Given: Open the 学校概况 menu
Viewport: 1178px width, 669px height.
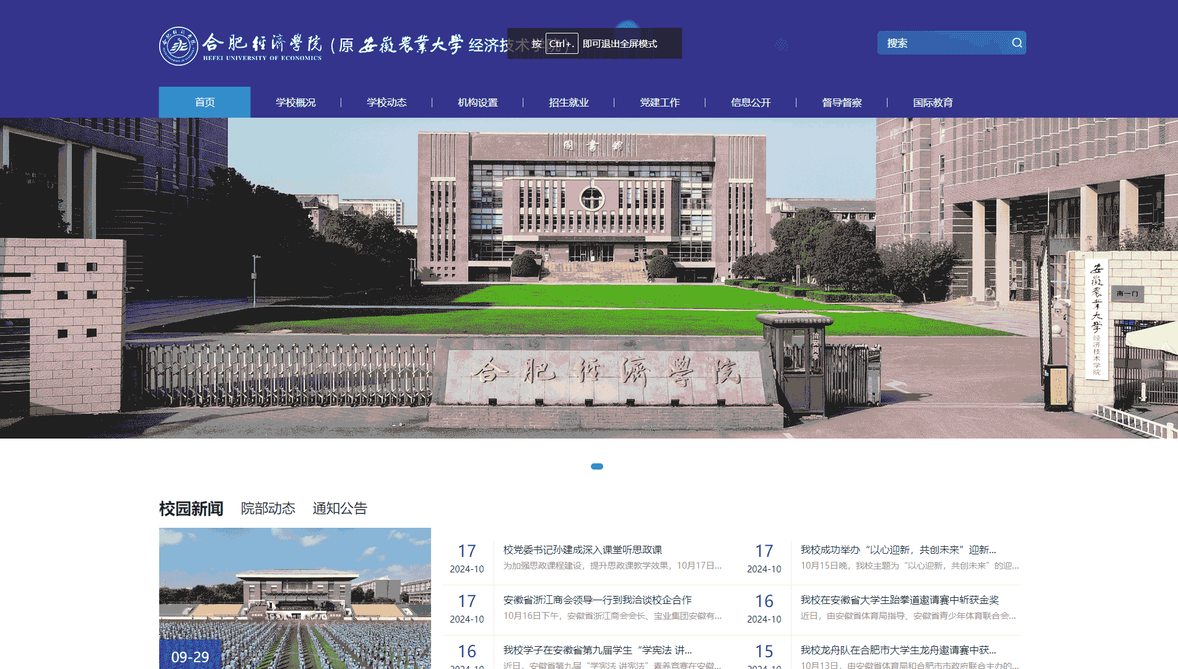Looking at the screenshot, I should tap(295, 102).
